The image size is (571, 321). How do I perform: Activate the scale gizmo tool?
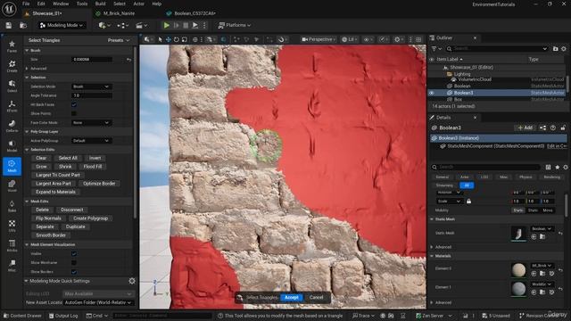(185, 39)
